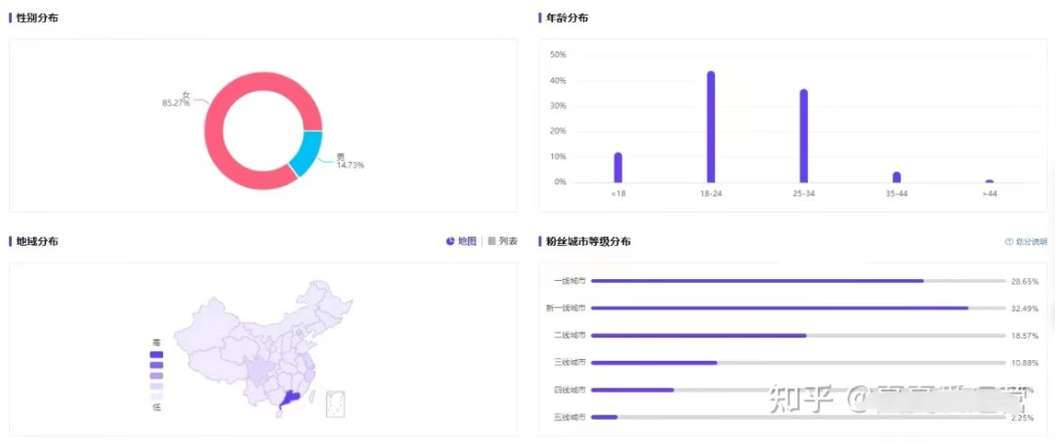Click the 四线城市 row label
This screenshot has width=1055, height=442.
[x=570, y=389]
